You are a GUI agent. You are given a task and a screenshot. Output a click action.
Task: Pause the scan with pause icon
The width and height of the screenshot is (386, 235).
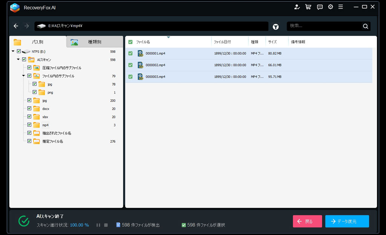click(98, 225)
